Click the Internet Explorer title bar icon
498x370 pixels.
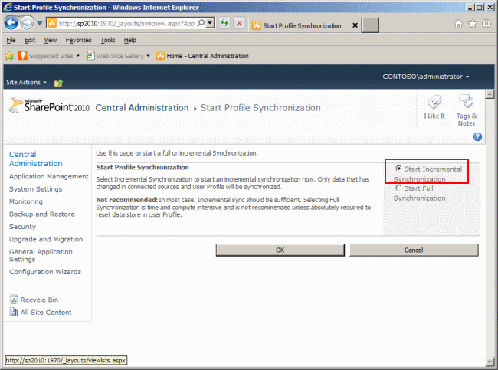click(x=8, y=7)
